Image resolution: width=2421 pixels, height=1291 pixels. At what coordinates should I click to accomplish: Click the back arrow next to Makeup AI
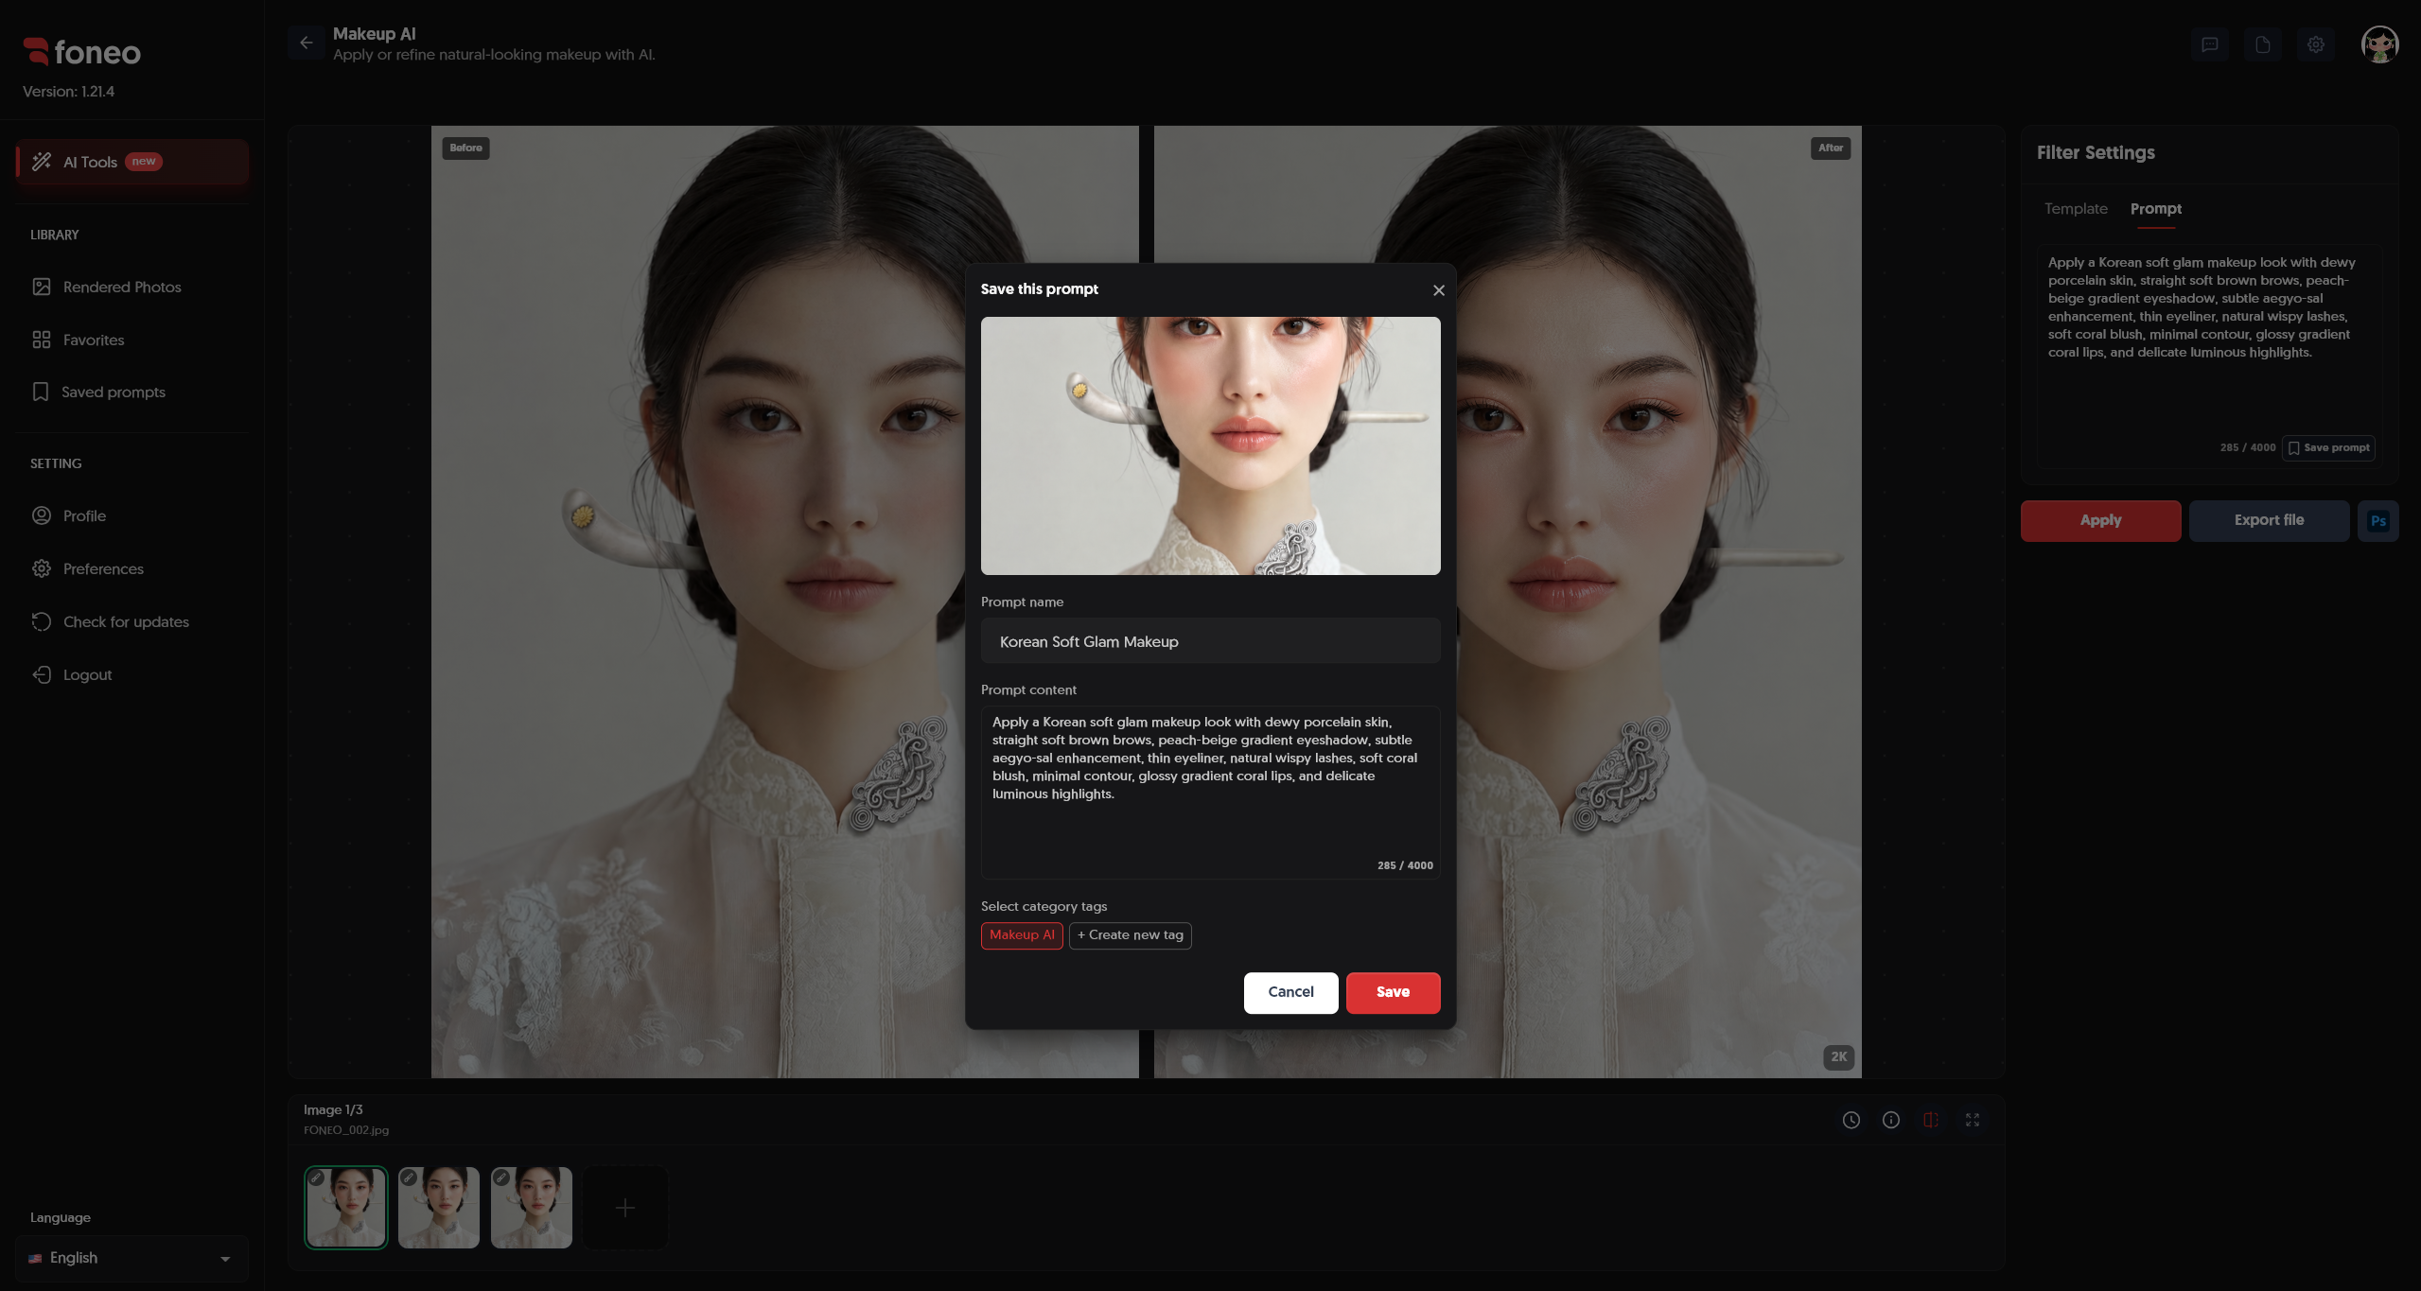(306, 44)
